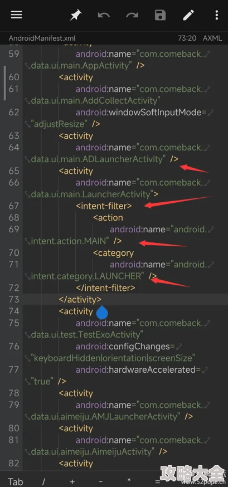
Task: Tap the AXML format label
Action: coord(212,38)
